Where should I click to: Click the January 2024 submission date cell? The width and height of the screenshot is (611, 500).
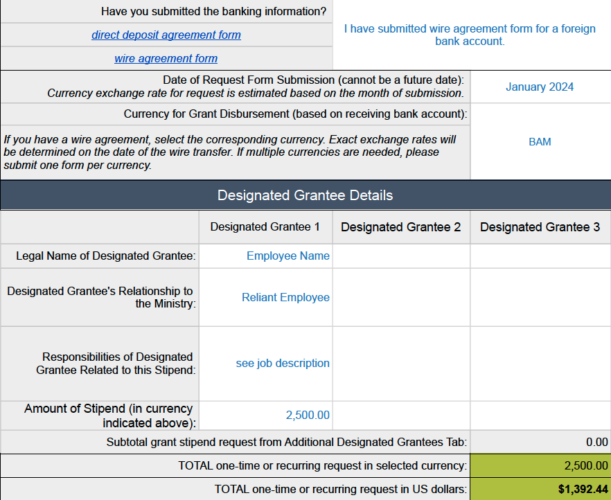click(x=540, y=87)
